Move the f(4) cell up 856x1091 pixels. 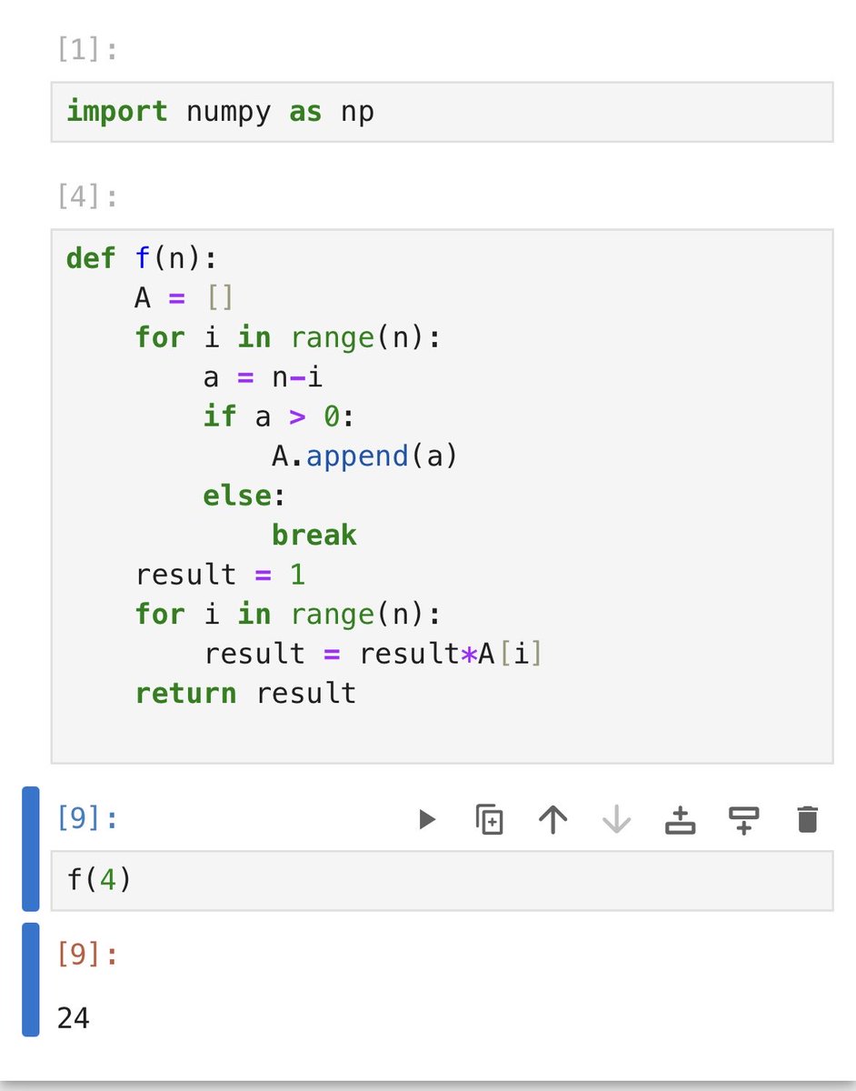pos(552,820)
